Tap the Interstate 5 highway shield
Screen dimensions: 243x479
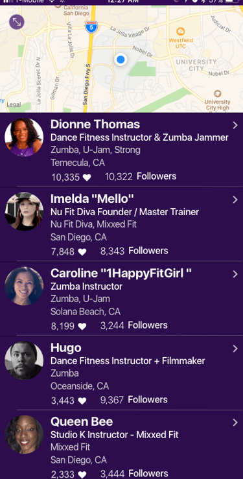(x=91, y=27)
